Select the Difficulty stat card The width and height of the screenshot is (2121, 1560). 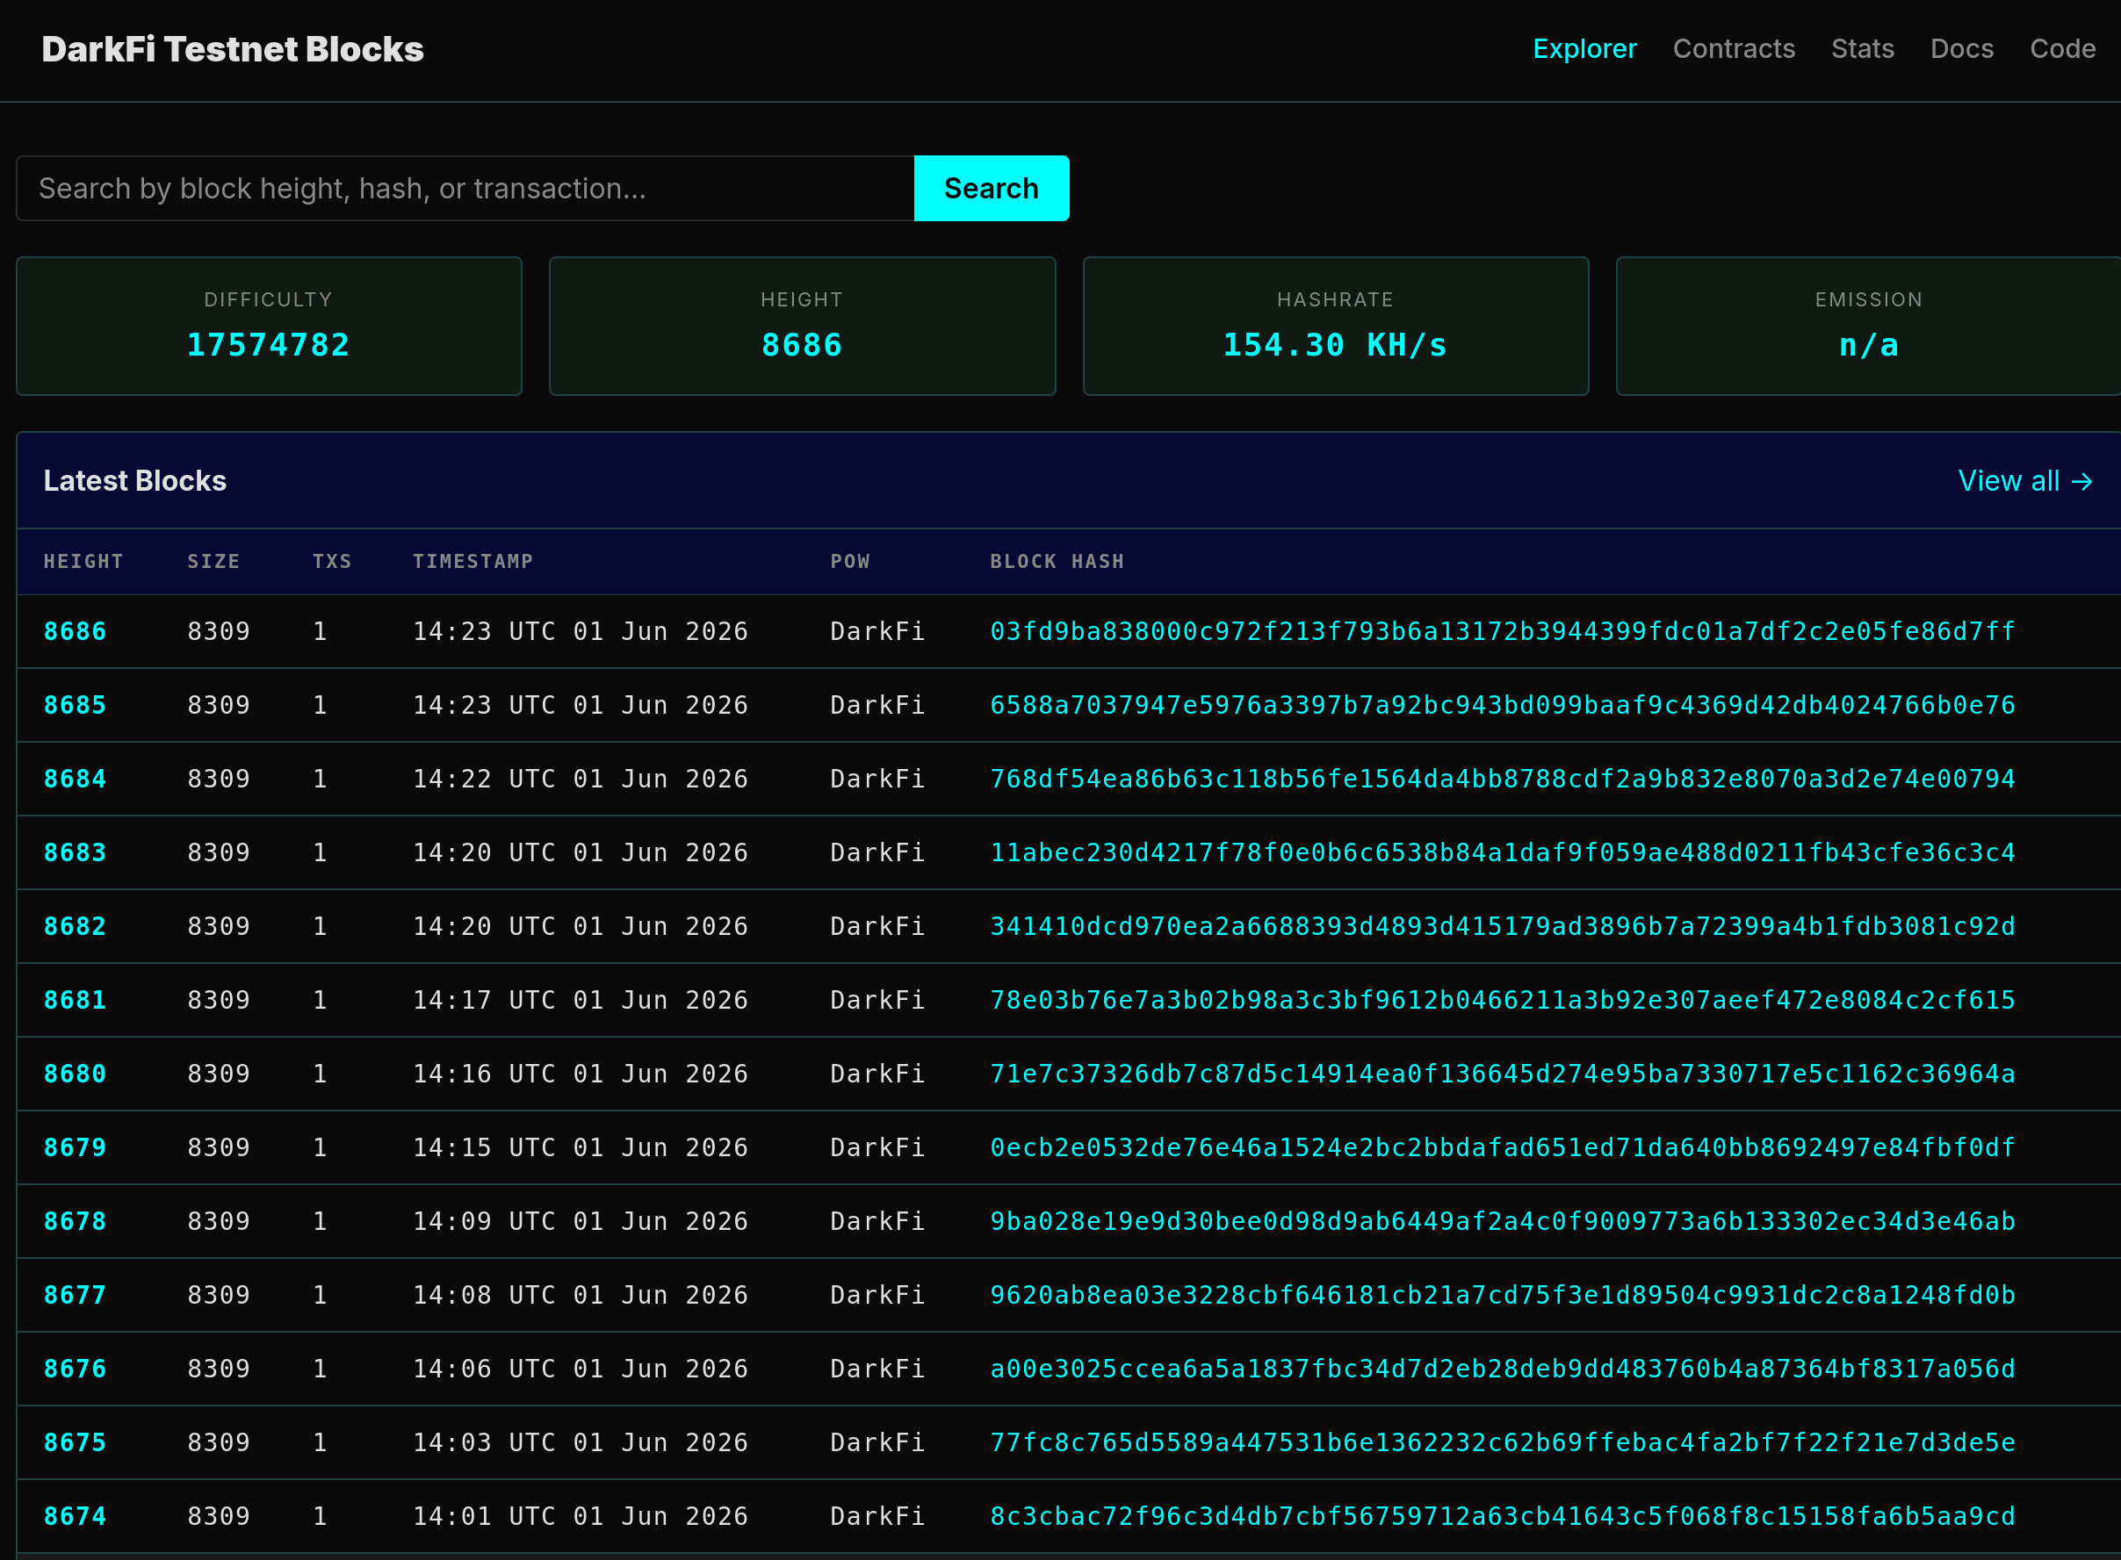(x=270, y=326)
